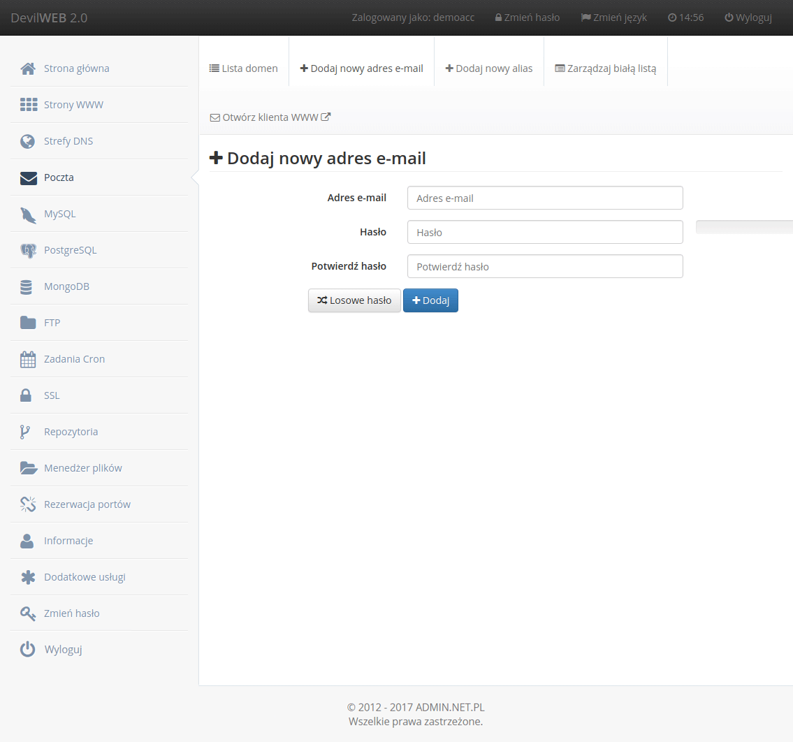The height and width of the screenshot is (742, 793).
Task: Open the Menedżer plików folder icon
Action: (28, 469)
